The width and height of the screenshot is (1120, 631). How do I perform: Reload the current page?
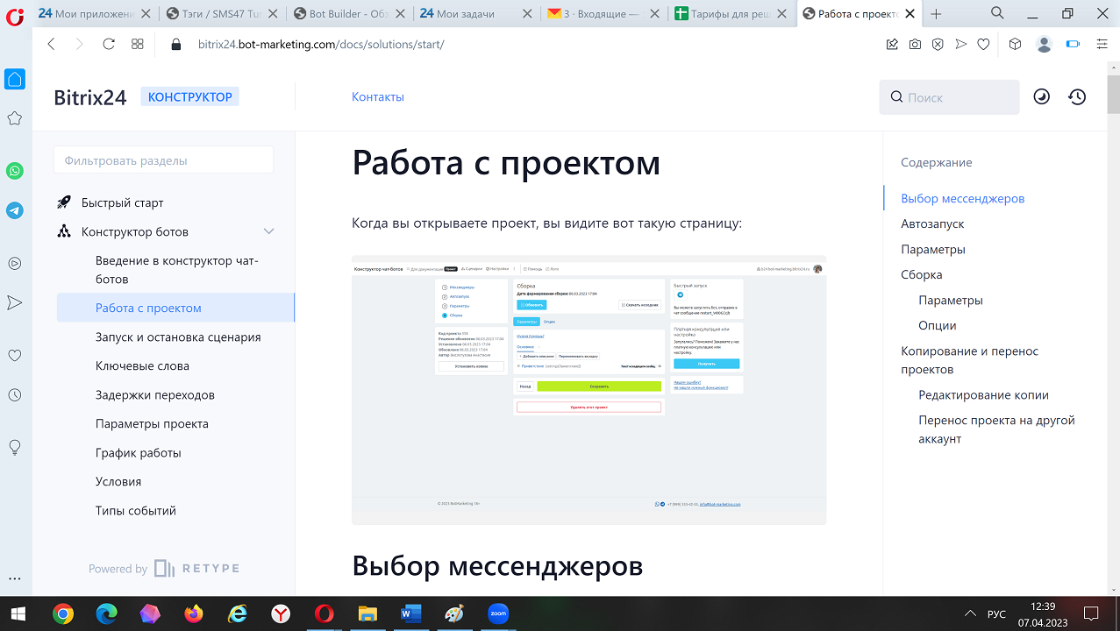click(x=109, y=45)
